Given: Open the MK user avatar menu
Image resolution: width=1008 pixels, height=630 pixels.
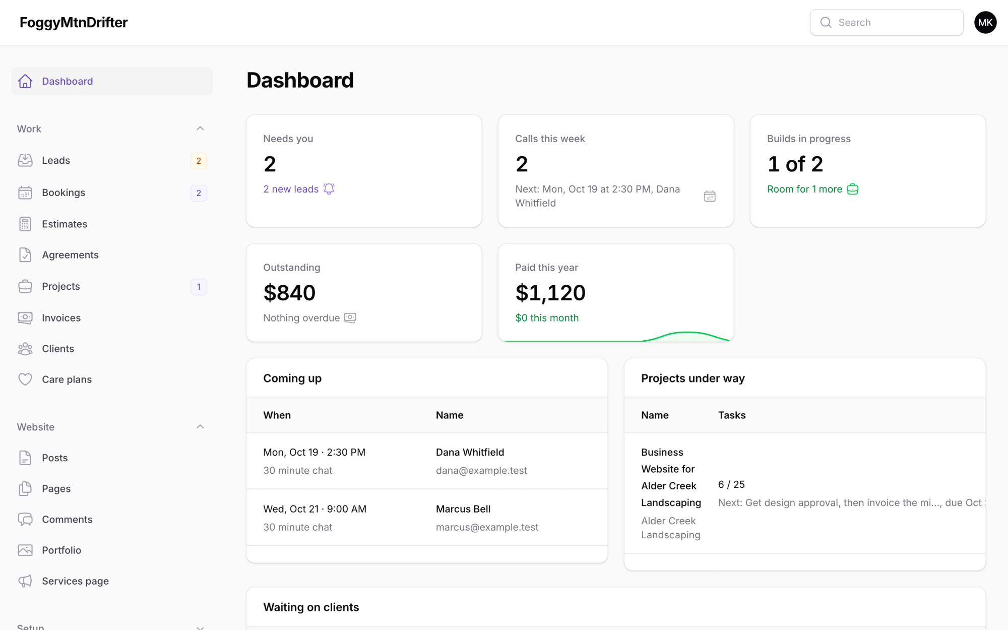Looking at the screenshot, I should 985,22.
